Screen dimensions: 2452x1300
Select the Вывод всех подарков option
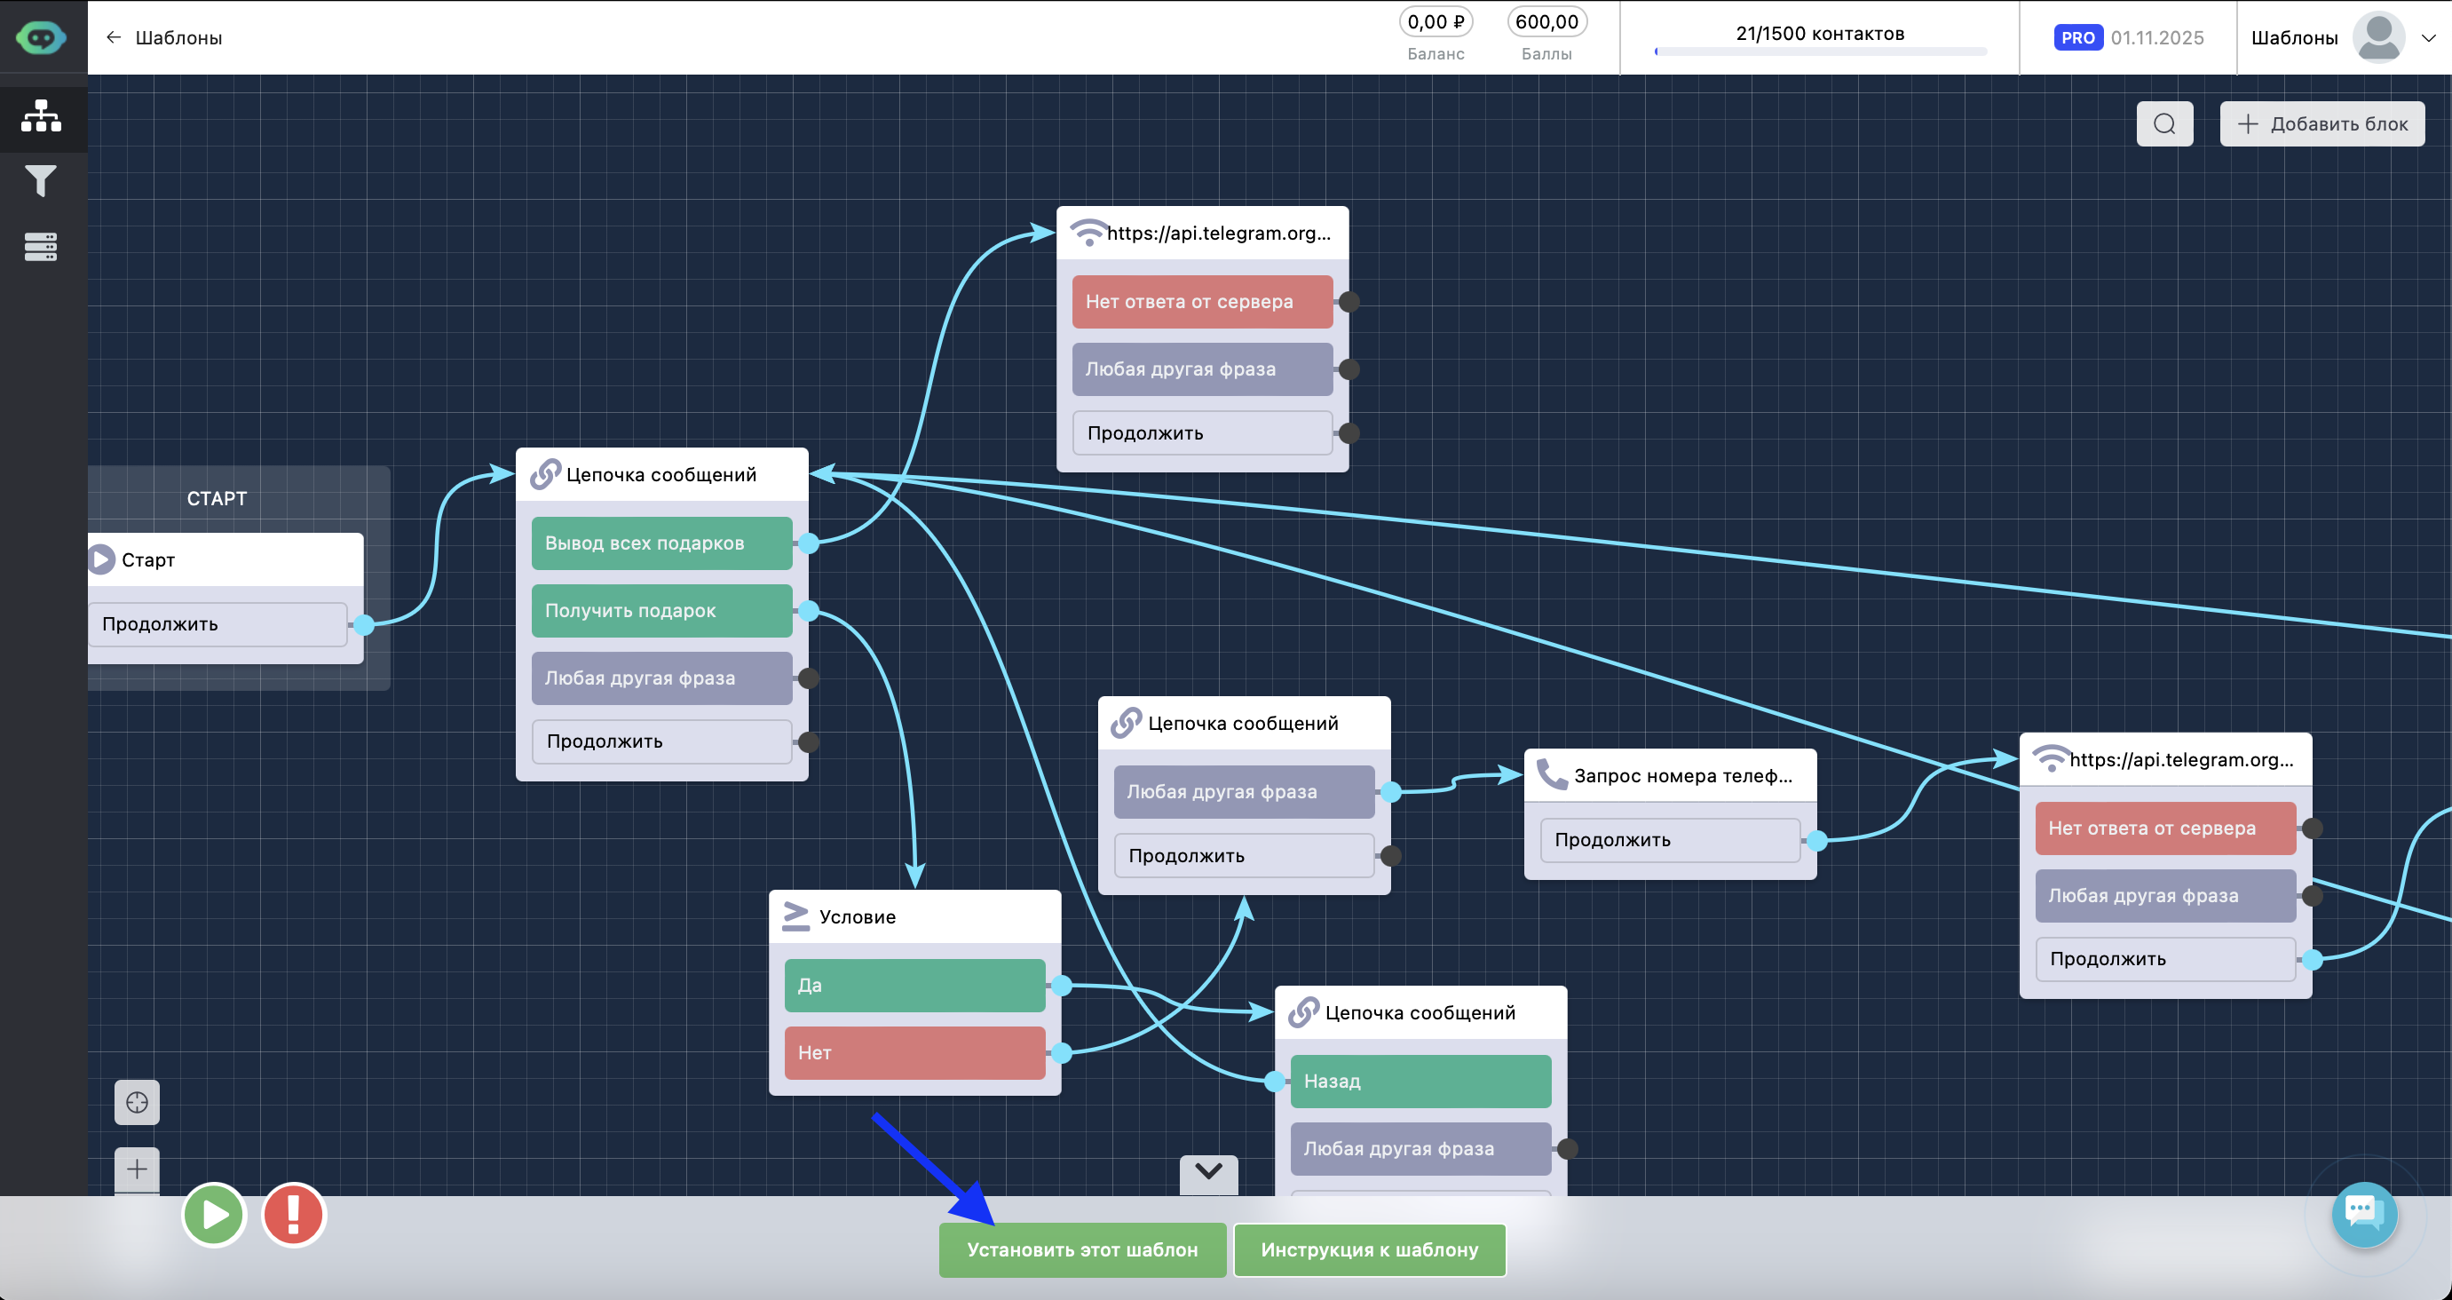(x=661, y=543)
